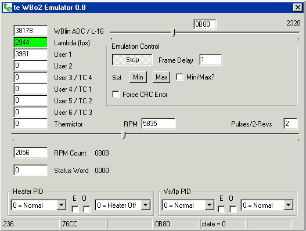Image resolution: width=306 pixels, height=231 pixels.
Task: Click the Status Word hex value 0000
Action: (102, 171)
